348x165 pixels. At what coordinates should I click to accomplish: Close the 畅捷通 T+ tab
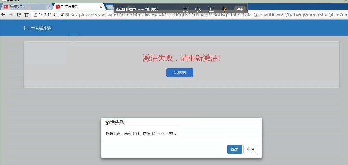(x=49, y=7)
